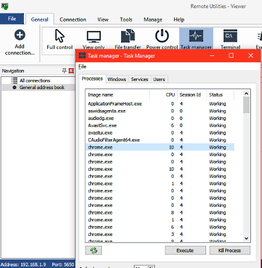The image size is (262, 268).
Task: Switch to the General ribbon tab
Action: coord(40,19)
